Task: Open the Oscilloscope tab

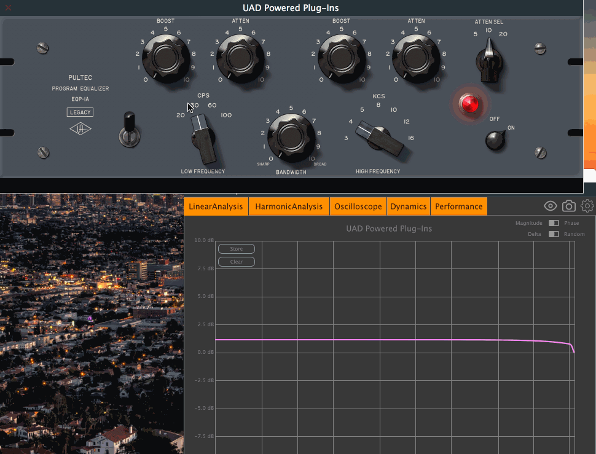Action: (x=358, y=206)
